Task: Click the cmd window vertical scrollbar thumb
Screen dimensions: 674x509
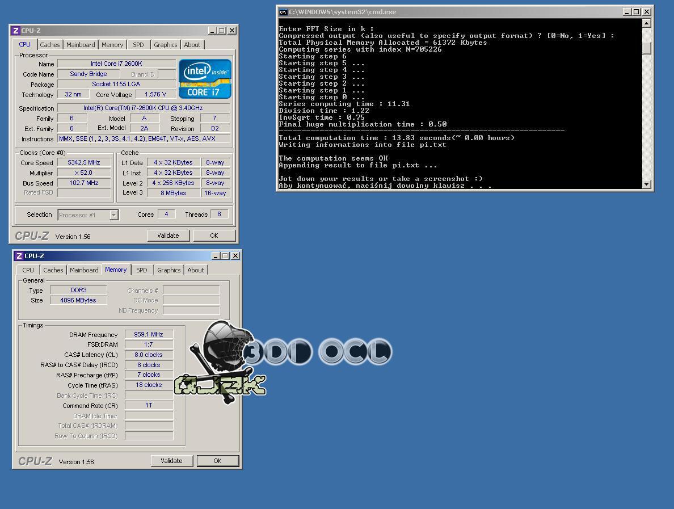Action: click(x=647, y=48)
